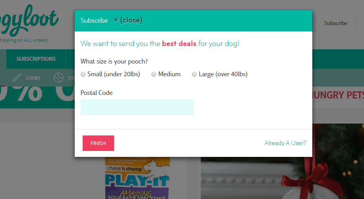The width and height of the screenshot is (364, 199).
Task: Click the Medium label text
Action: click(169, 74)
